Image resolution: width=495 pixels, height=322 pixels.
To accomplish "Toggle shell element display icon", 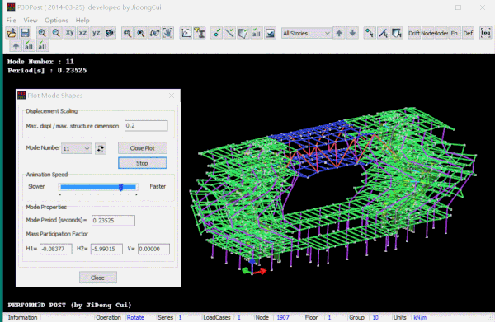I will click(x=243, y=33).
